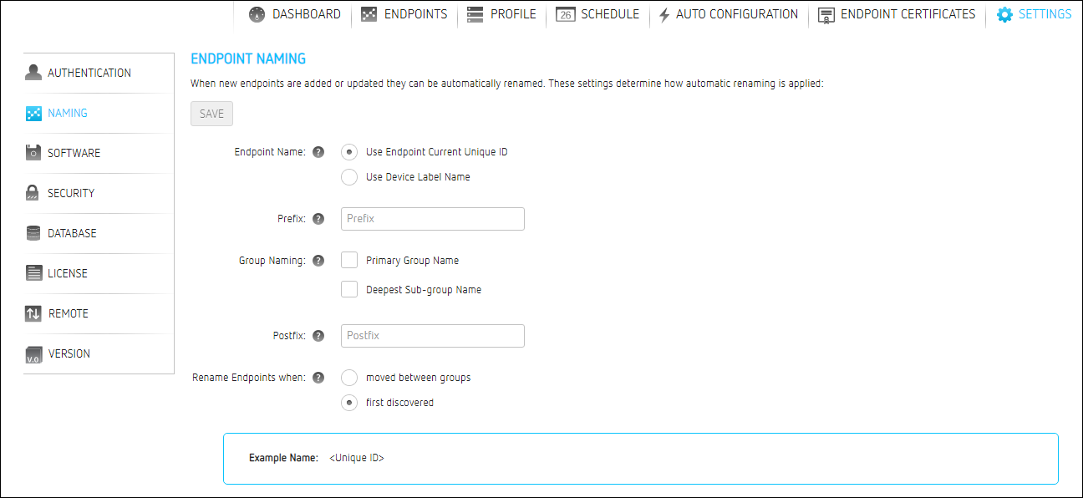
Task: Select Use Endpoint Current Unique ID radio
Action: pyautogui.click(x=349, y=152)
